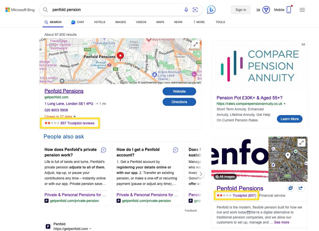This screenshot has width=319, height=231.
Task: Click phone number 020 8003 5908
Action: (56, 110)
